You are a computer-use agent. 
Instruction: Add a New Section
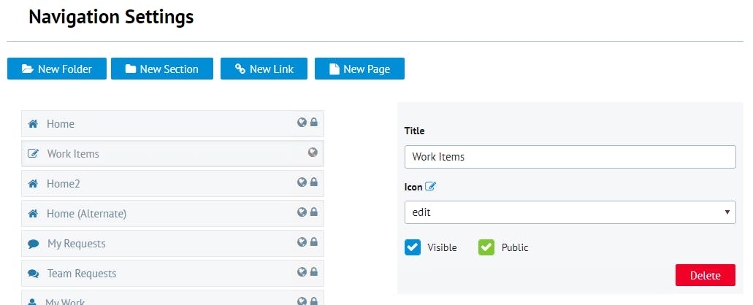pyautogui.click(x=161, y=69)
